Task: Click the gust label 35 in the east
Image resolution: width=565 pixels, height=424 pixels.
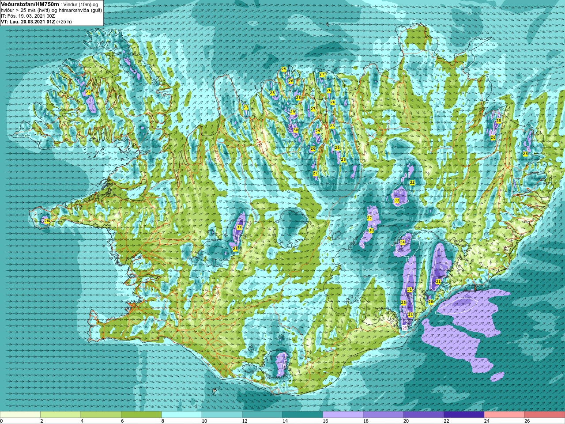Action: tap(498, 121)
